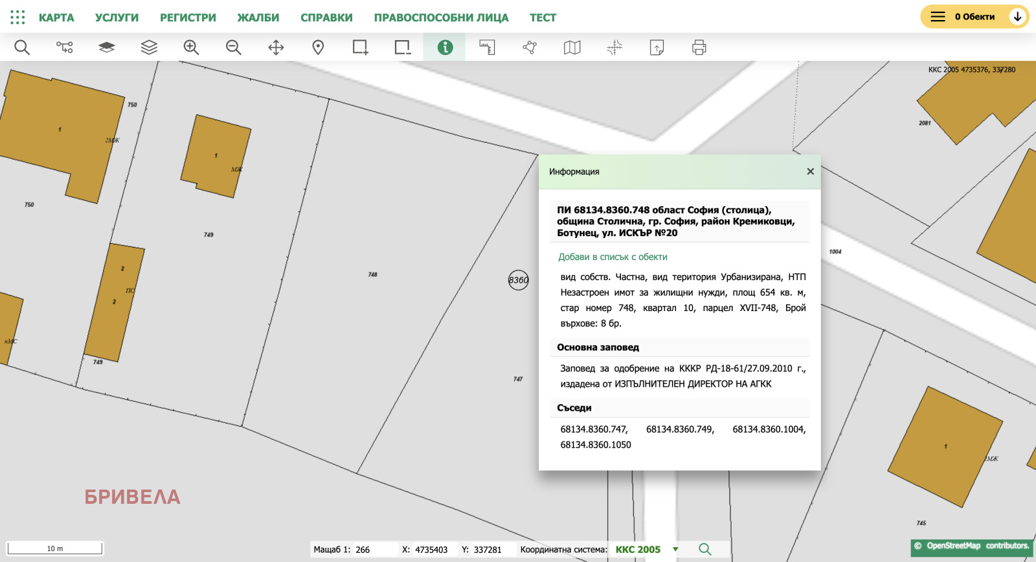Open the СПРАВКИ menu
The image size is (1036, 562).
click(x=326, y=17)
